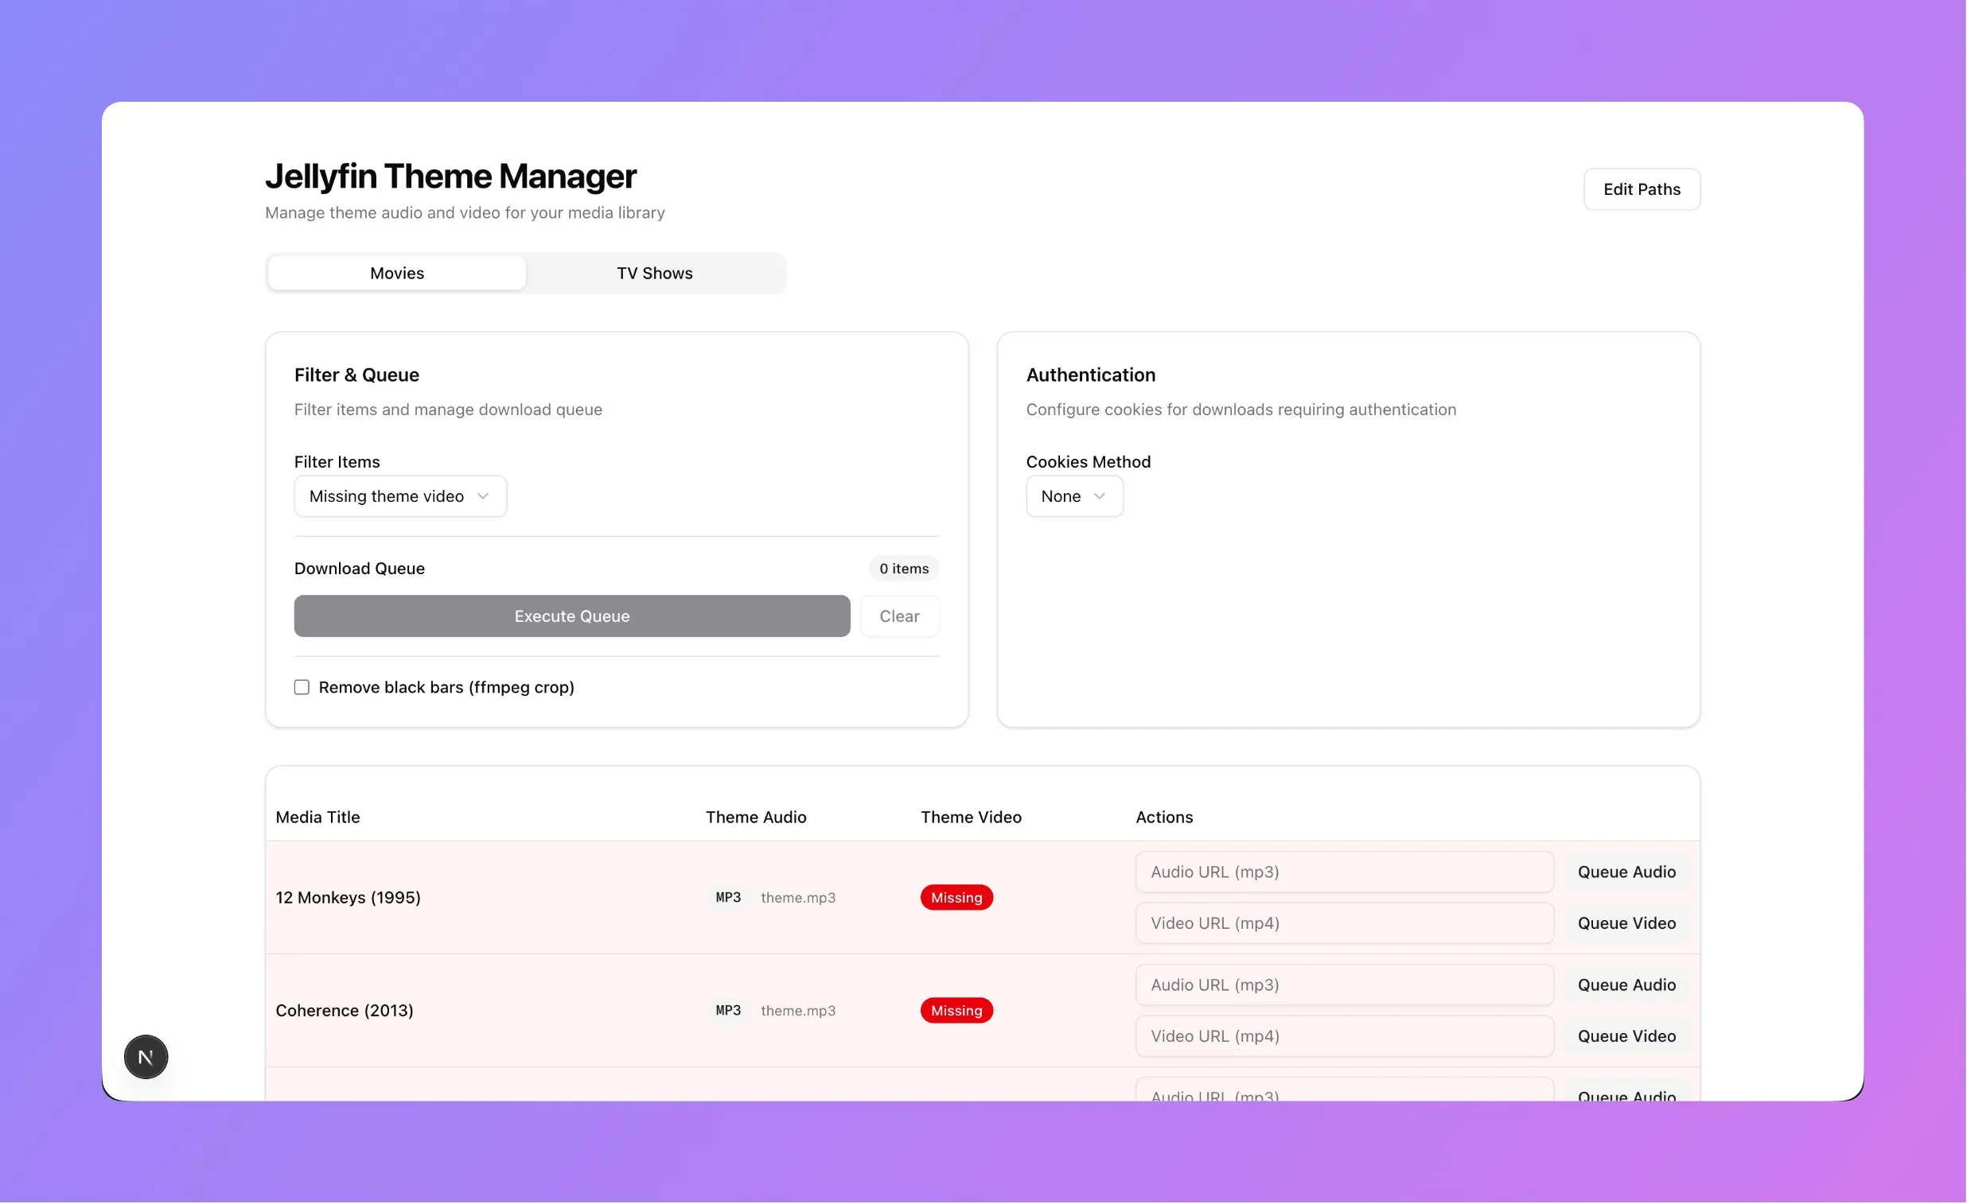Click the MP3 badge for Coherence (2013)
Image resolution: width=1967 pixels, height=1204 pixels.
click(727, 1009)
